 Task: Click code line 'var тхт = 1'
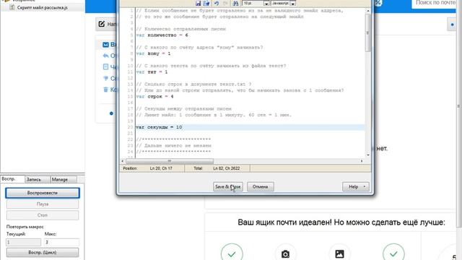152,72
